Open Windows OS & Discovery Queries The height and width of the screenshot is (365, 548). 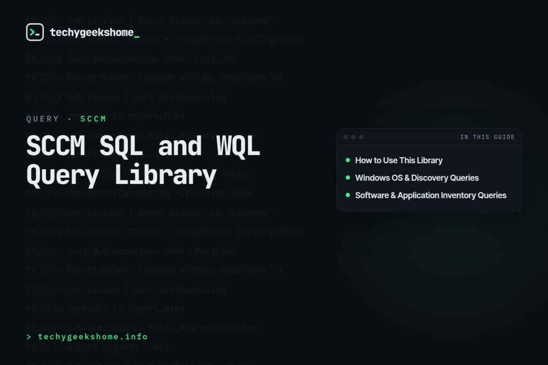417,177
